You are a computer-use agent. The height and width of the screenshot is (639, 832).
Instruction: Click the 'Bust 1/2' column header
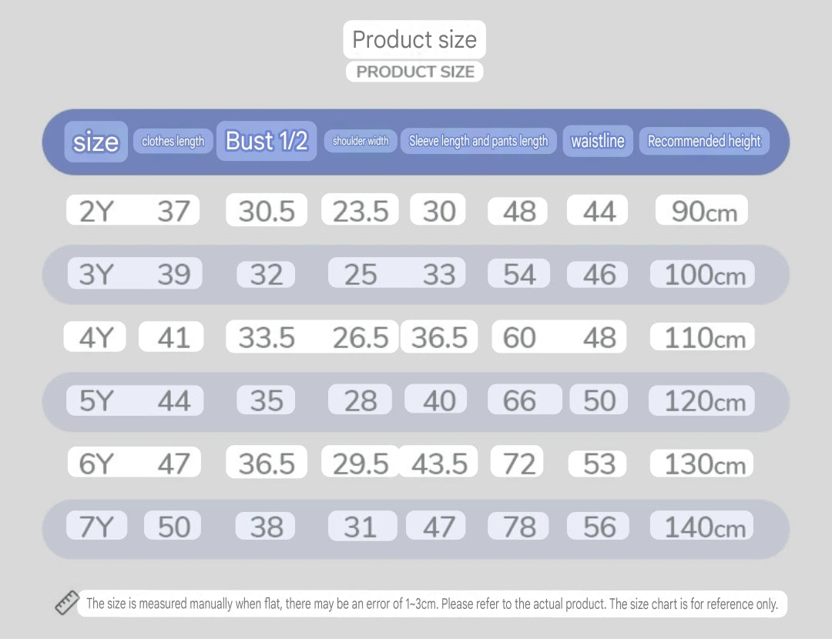tap(267, 141)
